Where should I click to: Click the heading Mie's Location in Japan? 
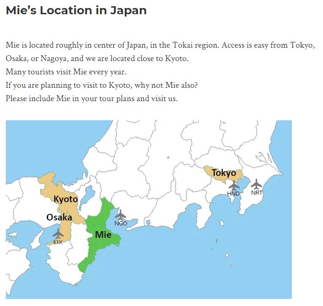pos(76,10)
